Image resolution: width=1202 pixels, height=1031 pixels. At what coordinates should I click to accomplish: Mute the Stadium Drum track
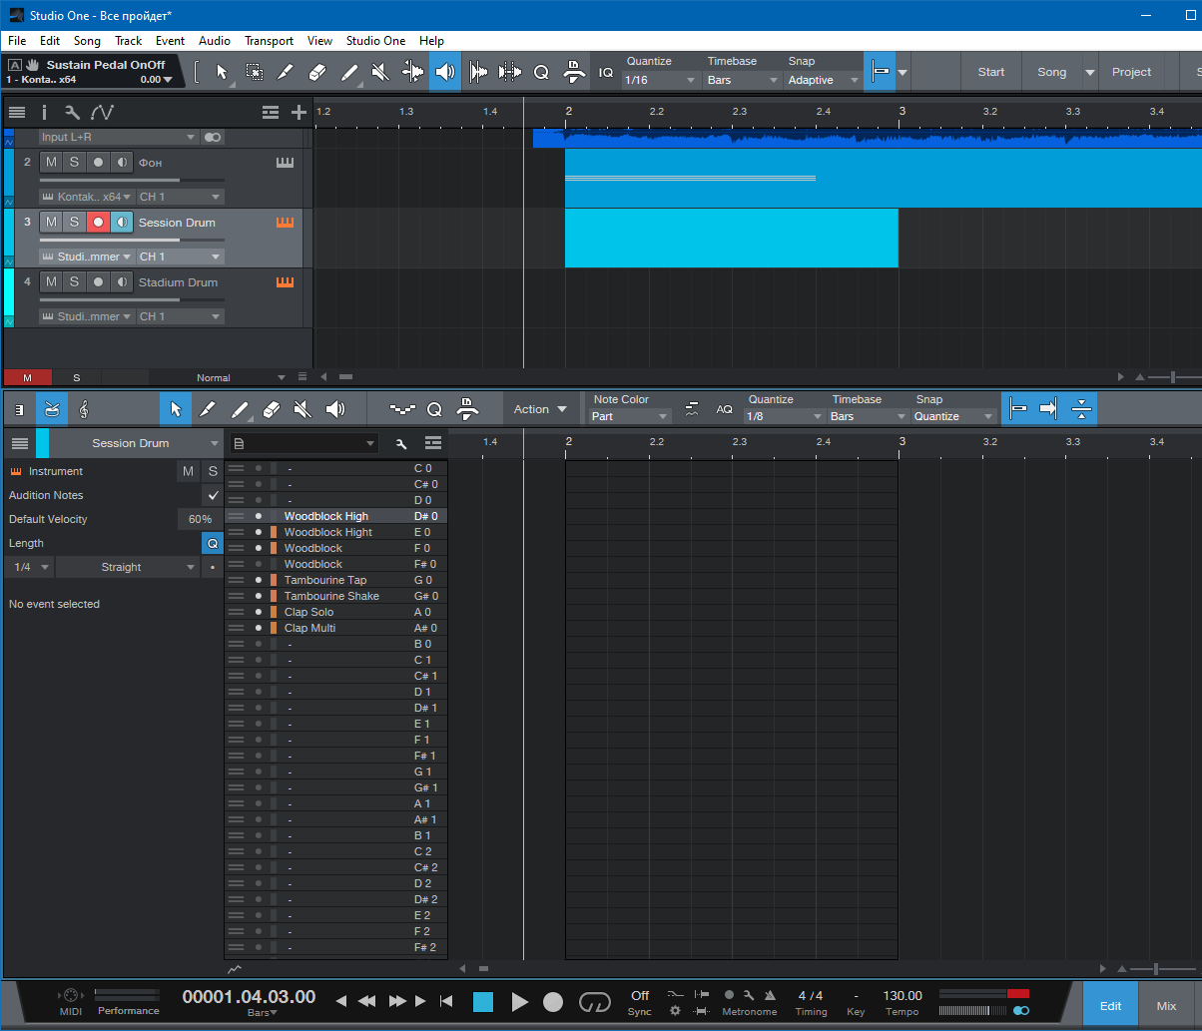(x=51, y=281)
